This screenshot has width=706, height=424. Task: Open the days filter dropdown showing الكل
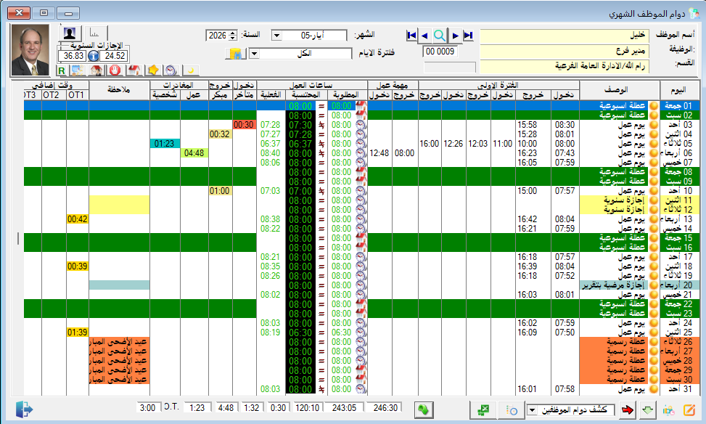[254, 54]
